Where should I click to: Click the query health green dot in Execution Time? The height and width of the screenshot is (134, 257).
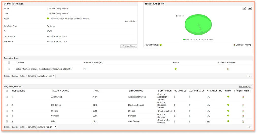point(175,69)
